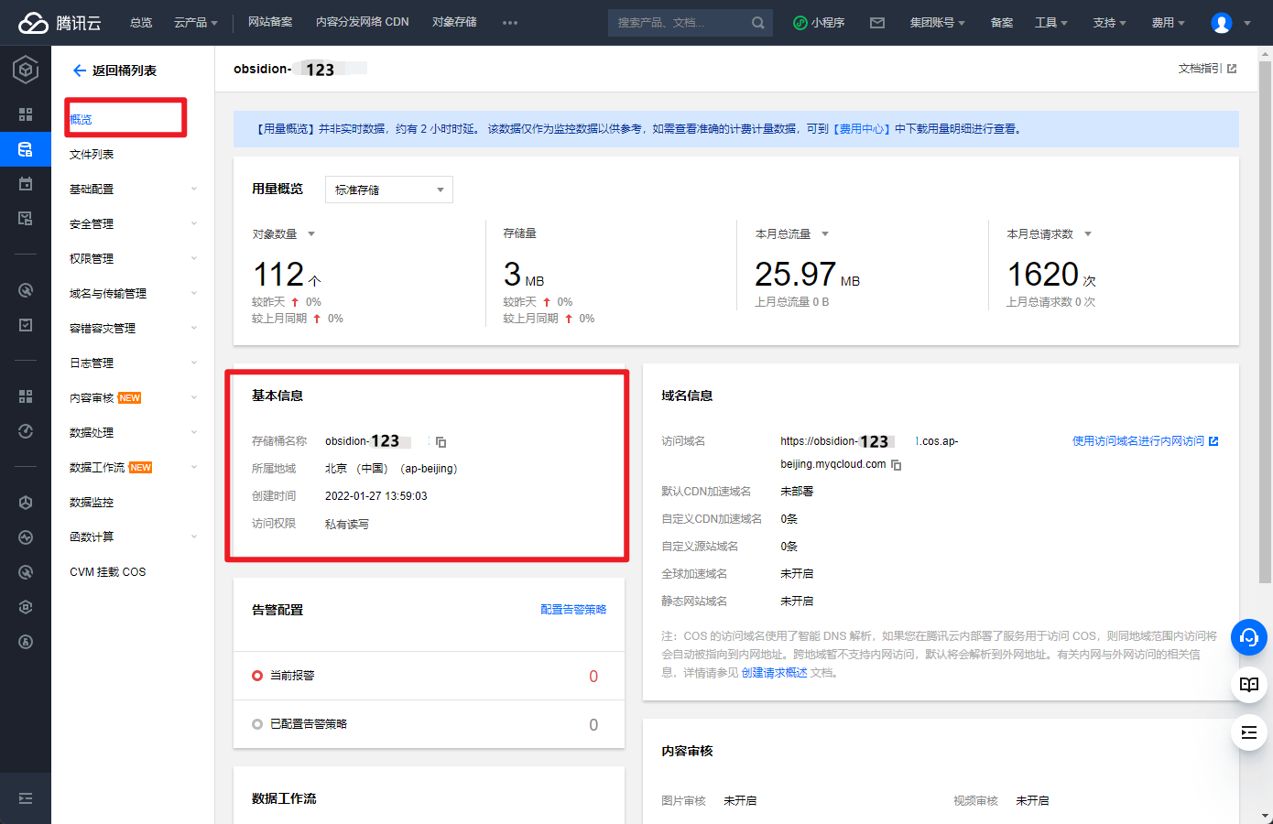This screenshot has width=1273, height=824.
Task: Click 备案 in the top bar
Action: (x=1002, y=23)
